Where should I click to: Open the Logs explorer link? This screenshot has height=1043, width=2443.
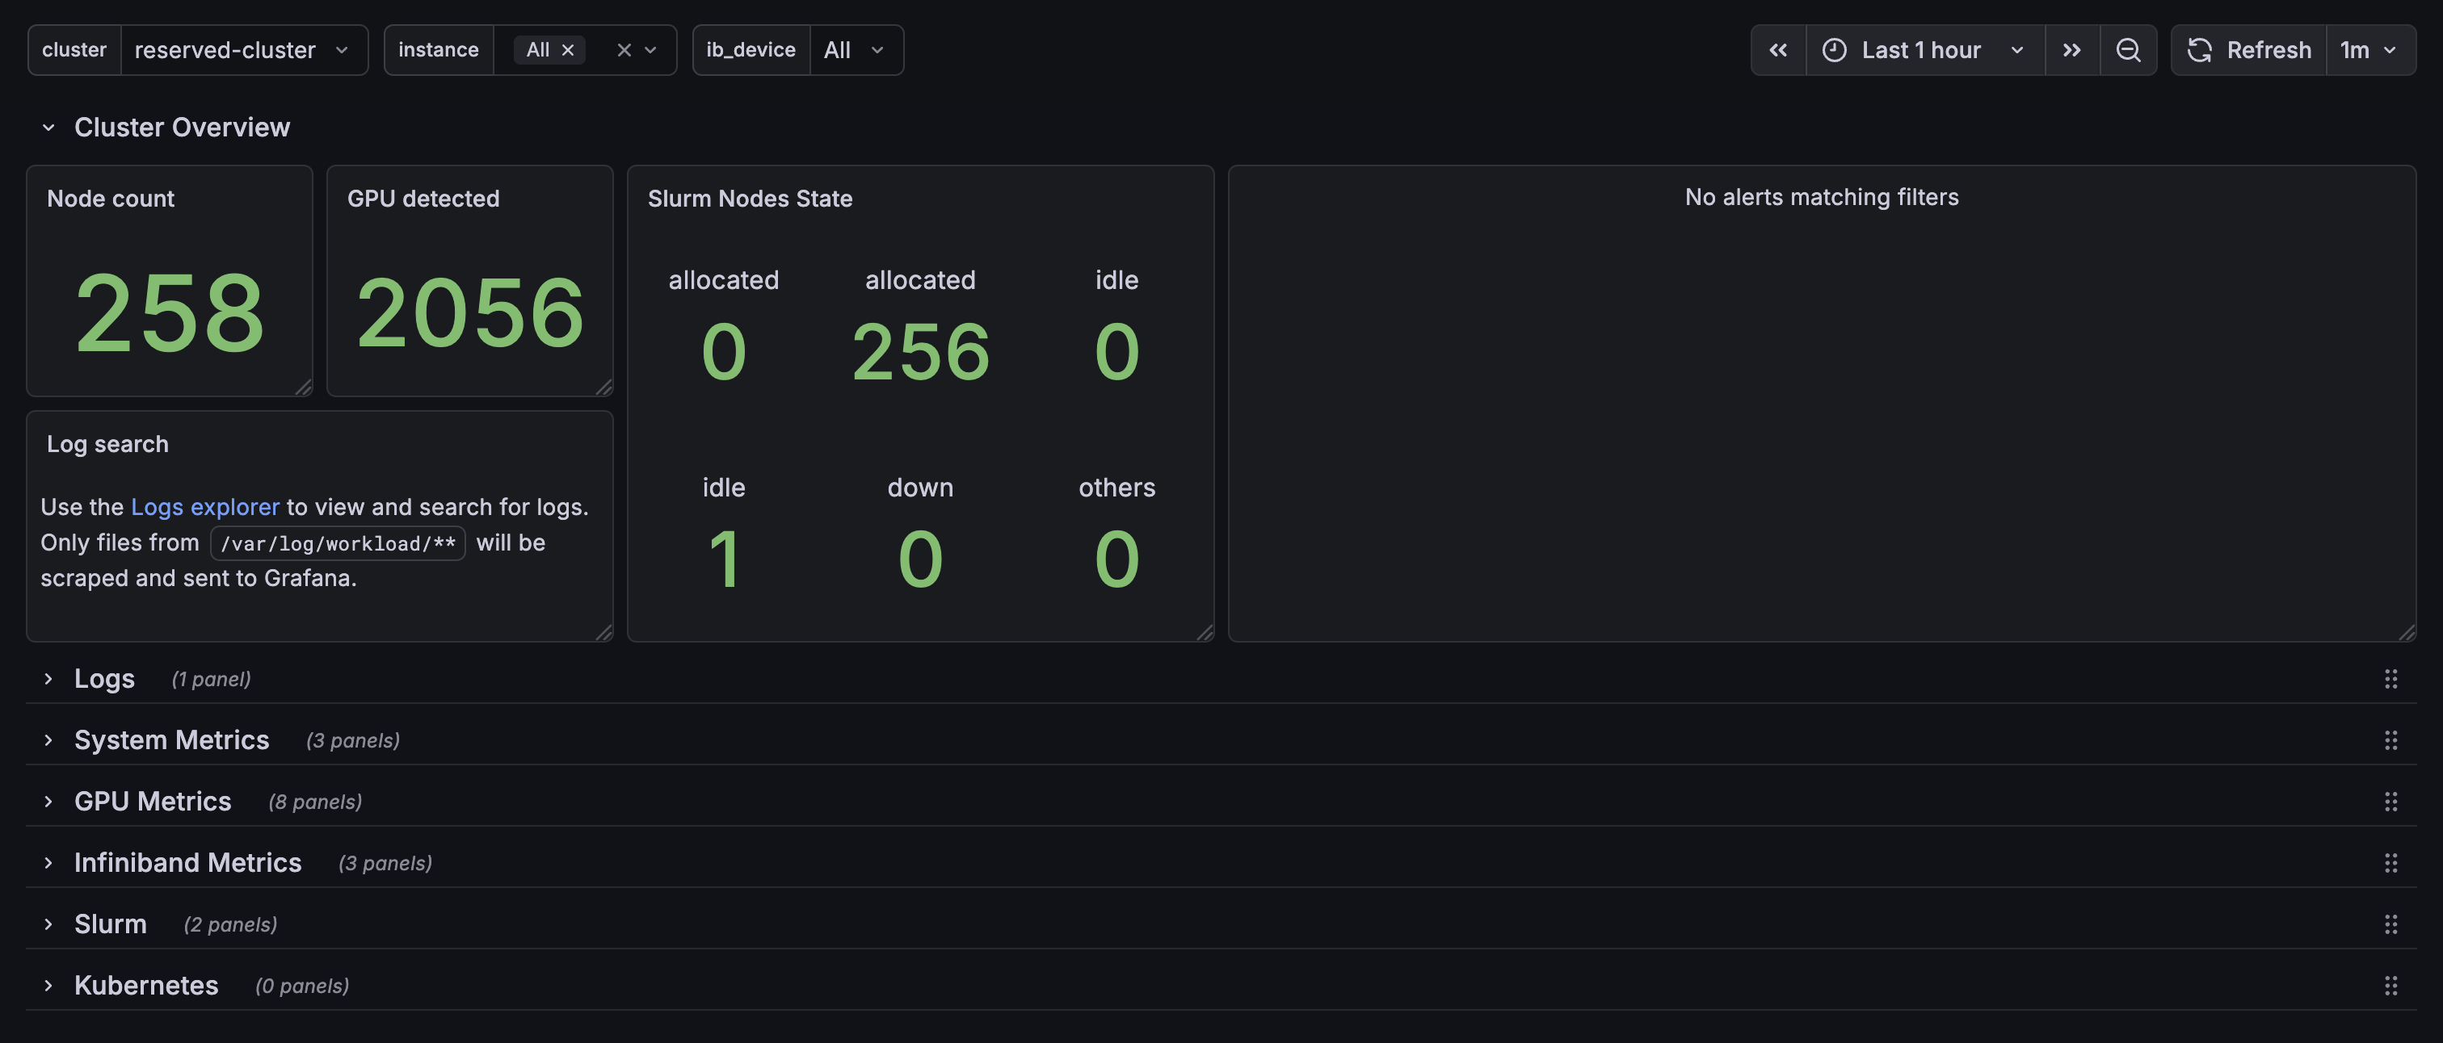click(x=206, y=507)
